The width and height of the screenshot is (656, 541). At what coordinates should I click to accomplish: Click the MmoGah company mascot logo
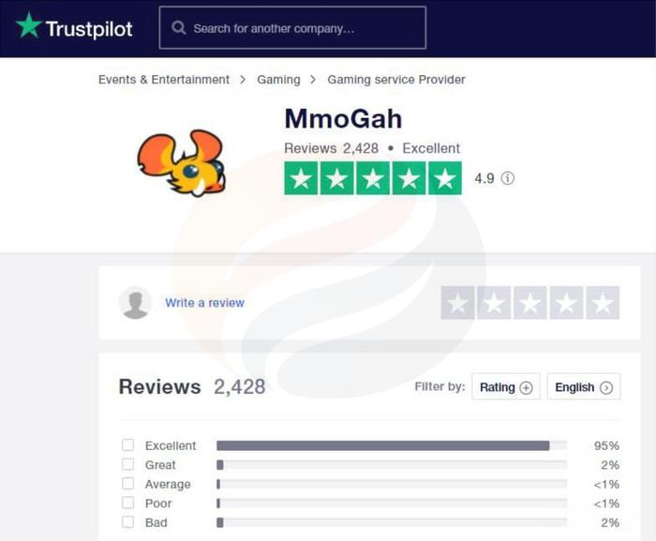(x=182, y=162)
